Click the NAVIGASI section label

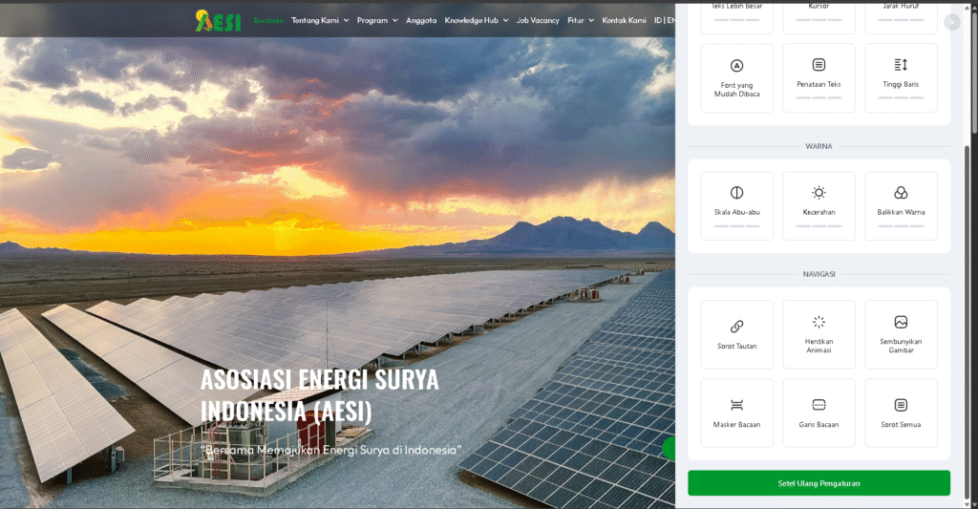tap(819, 274)
